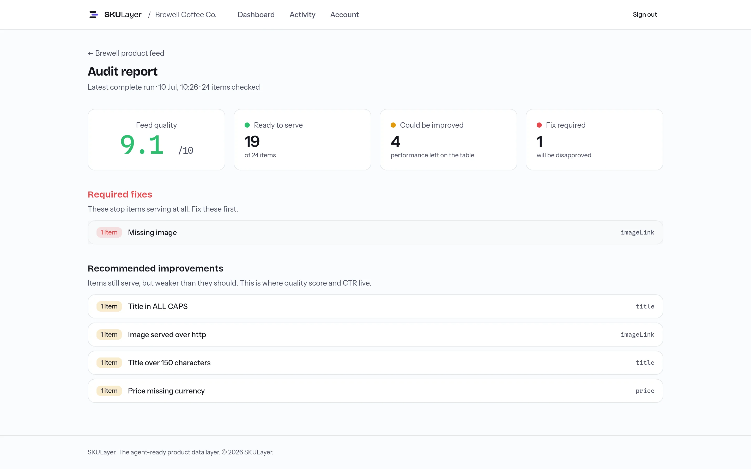Open Brewell Coffee Co. breadcrumb
This screenshot has height=469, width=751.
tap(186, 15)
